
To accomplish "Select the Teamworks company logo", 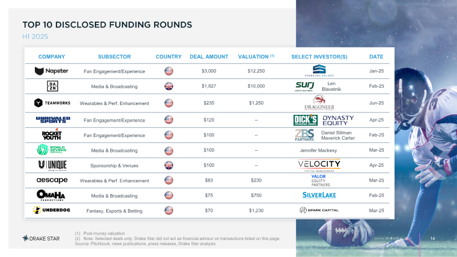I will [x=52, y=103].
